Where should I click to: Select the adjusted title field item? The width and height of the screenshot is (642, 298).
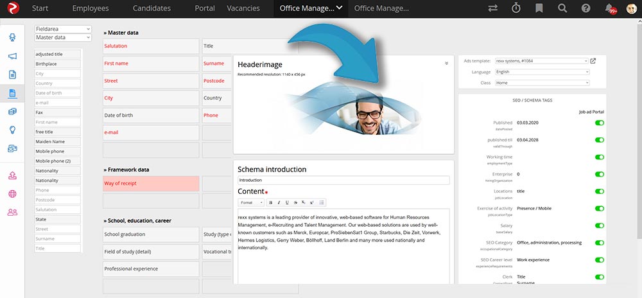[x=57, y=54]
